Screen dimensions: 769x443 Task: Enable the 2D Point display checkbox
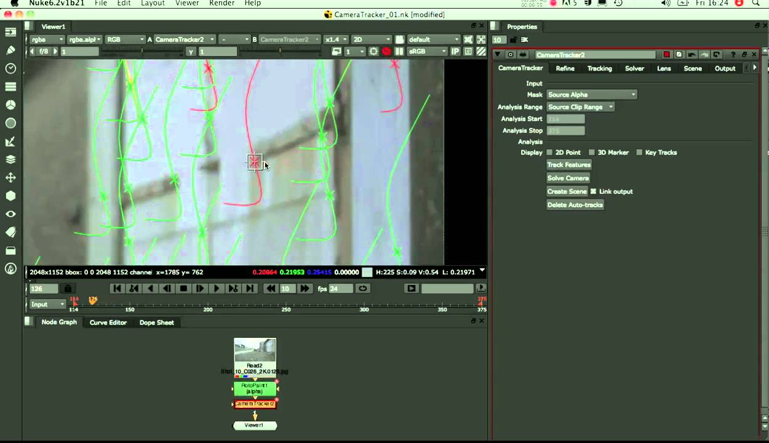(x=549, y=153)
